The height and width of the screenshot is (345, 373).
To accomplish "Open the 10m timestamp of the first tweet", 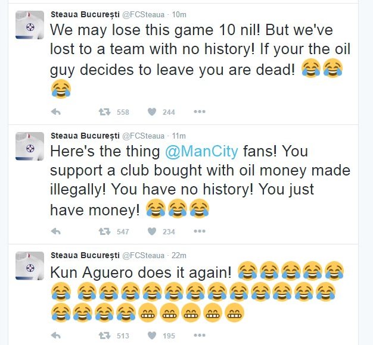I will (179, 15).
